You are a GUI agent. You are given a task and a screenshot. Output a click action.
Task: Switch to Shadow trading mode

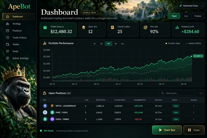[198, 16]
